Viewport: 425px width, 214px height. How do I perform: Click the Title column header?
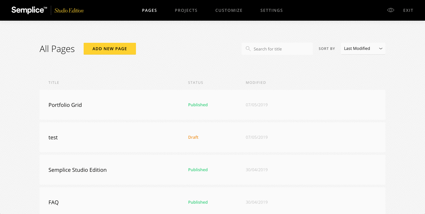[x=54, y=83]
